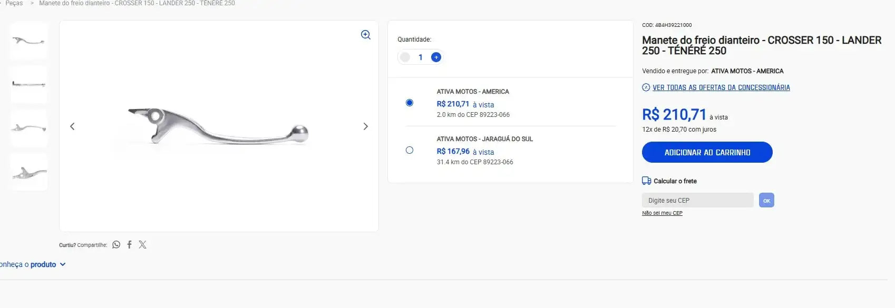This screenshot has width=895, height=308.
Task: Share product on X icon
Action: (x=142, y=245)
